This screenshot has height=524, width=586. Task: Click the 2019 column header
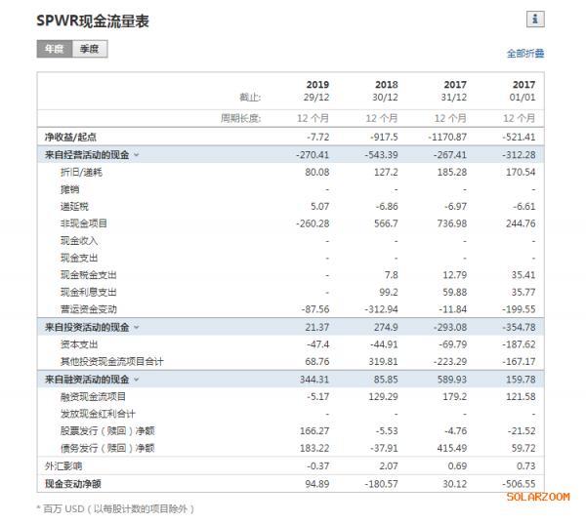317,85
